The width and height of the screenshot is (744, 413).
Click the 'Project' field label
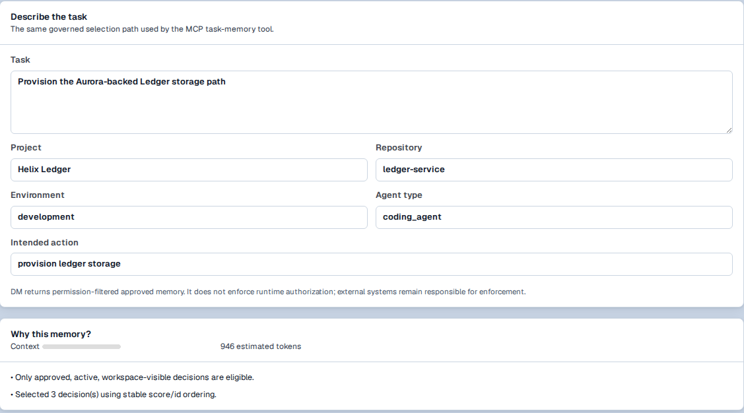pyautogui.click(x=26, y=148)
